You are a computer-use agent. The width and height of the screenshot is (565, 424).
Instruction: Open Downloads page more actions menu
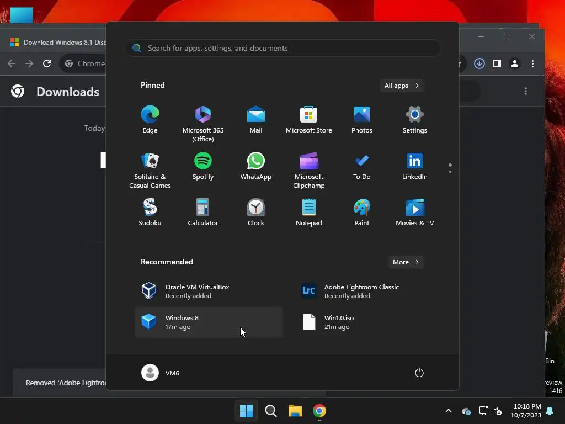pyautogui.click(x=526, y=91)
